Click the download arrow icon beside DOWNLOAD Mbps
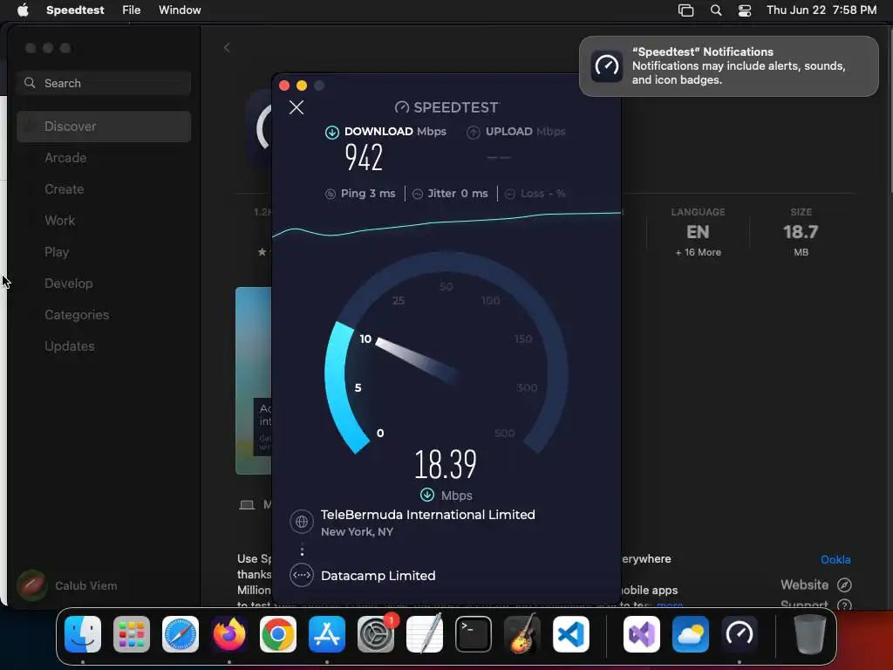 pos(332,133)
